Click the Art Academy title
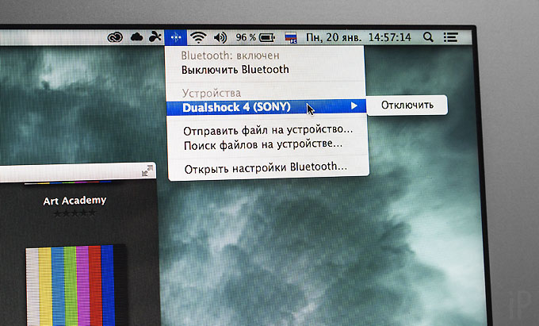The width and height of the screenshot is (539, 326). click(75, 201)
